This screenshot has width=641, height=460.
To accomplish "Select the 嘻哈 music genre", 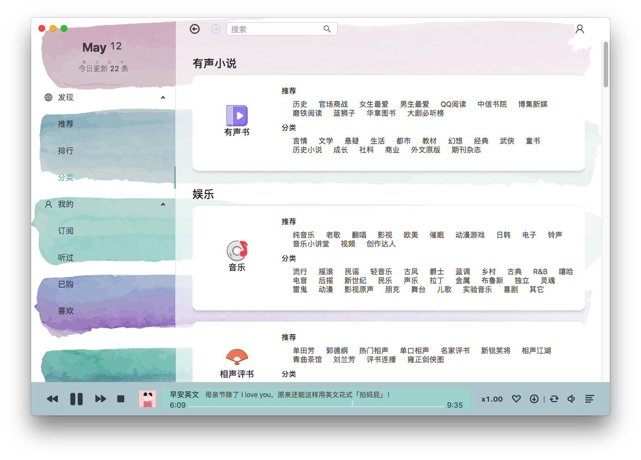I will click(566, 271).
